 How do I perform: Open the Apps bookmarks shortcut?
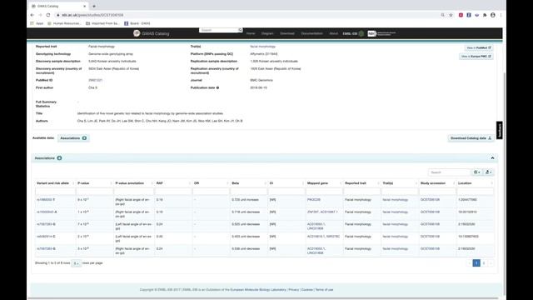(37, 23)
